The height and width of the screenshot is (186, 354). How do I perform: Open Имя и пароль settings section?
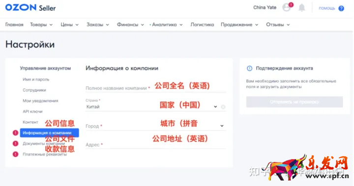click(x=36, y=80)
